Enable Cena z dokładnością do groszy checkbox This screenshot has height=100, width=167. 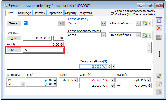pos(112,11)
